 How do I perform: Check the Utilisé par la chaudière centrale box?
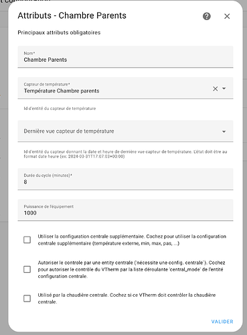click(x=27, y=298)
